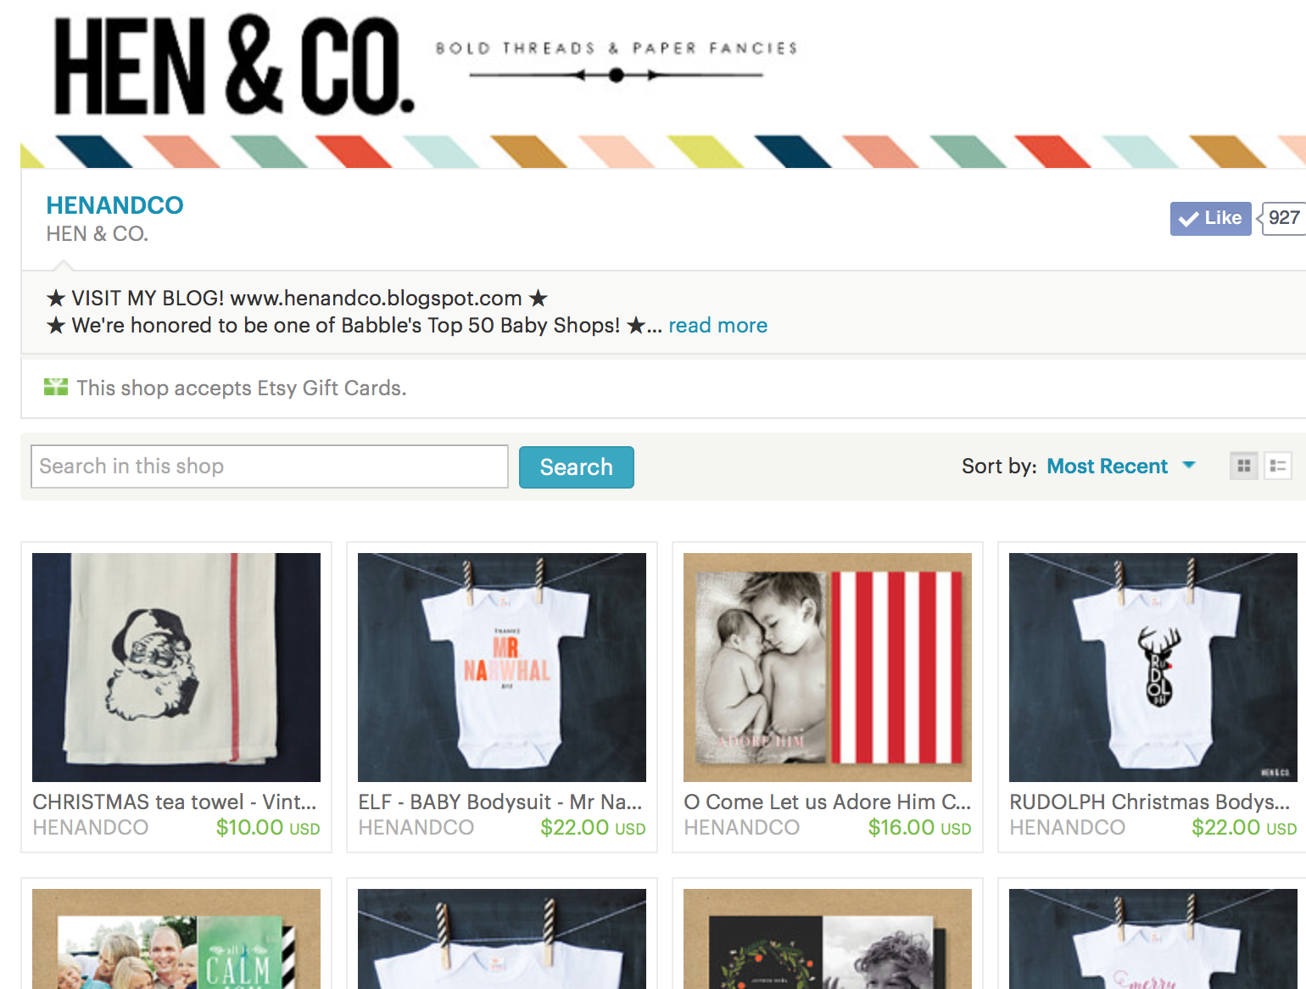
Task: Switch to grid view icon
Action: tap(1244, 466)
